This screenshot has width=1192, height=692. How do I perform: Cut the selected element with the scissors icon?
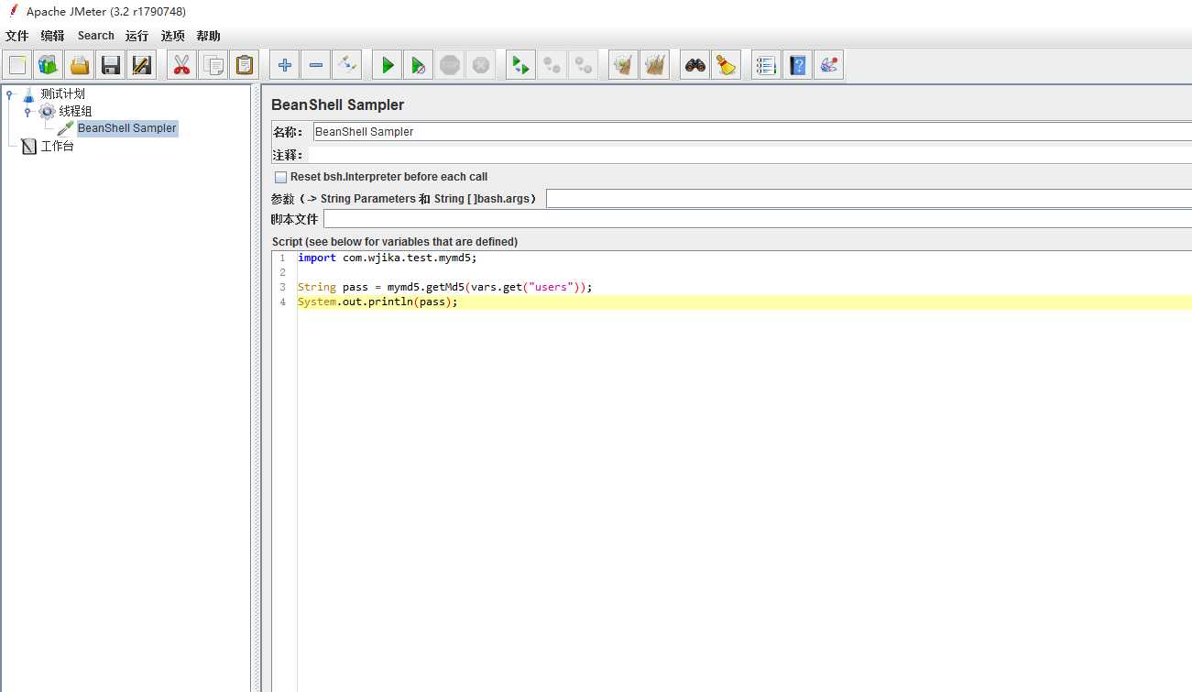tap(181, 65)
